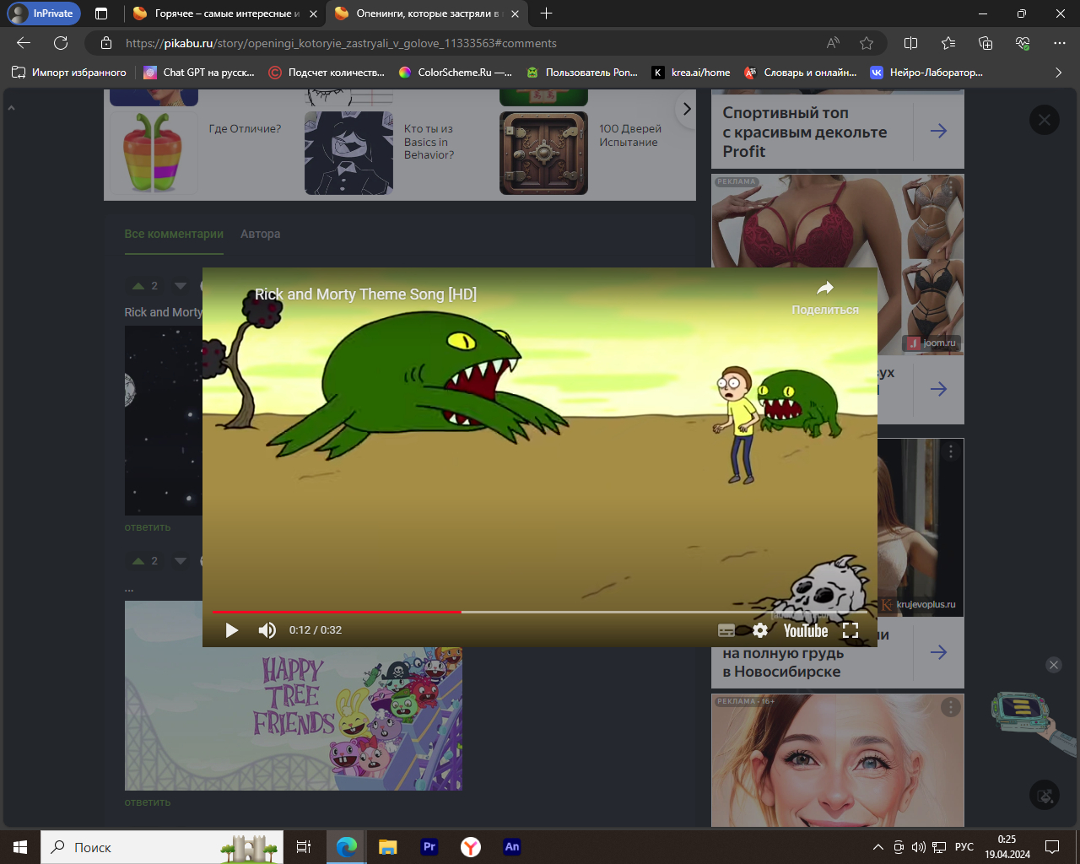Switch to Все комментарии tab

[x=174, y=234]
